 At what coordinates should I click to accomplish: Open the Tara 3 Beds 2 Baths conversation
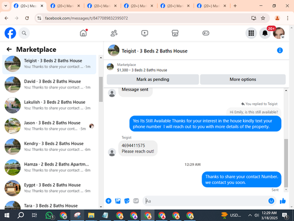(x=49, y=205)
